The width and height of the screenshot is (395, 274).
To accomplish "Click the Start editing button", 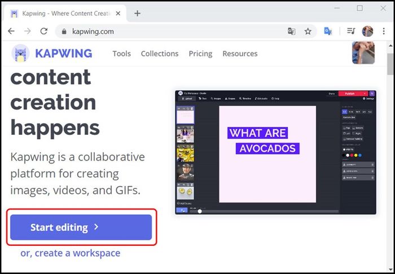I will coord(81,227).
